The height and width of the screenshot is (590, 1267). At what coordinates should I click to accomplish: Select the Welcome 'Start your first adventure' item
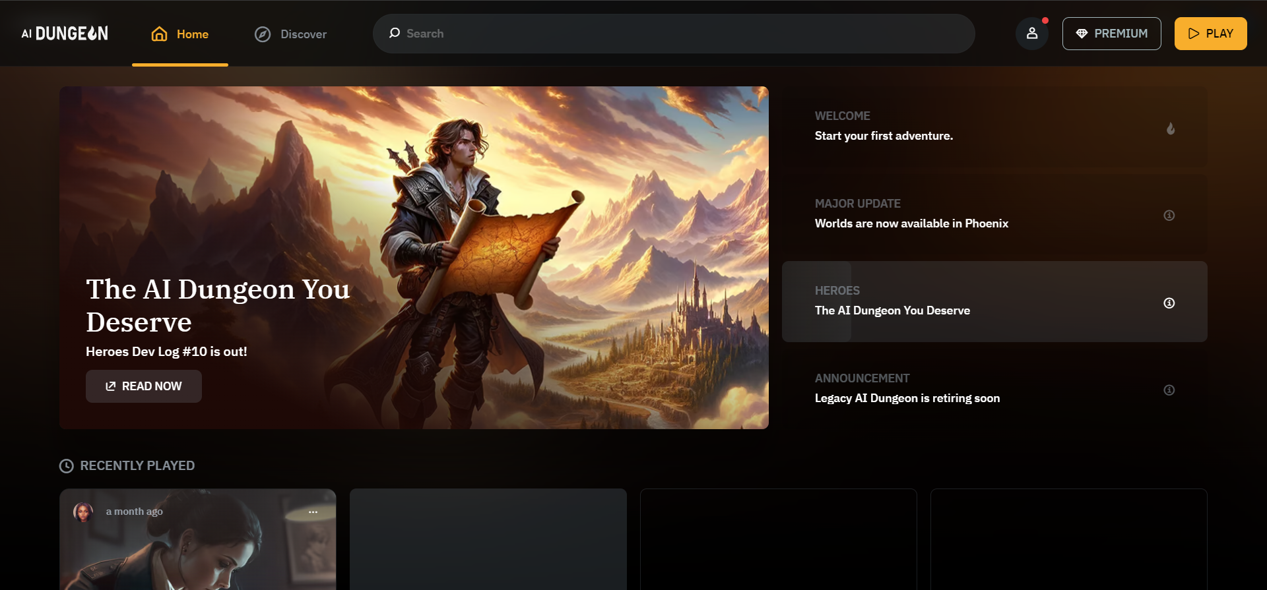point(994,127)
